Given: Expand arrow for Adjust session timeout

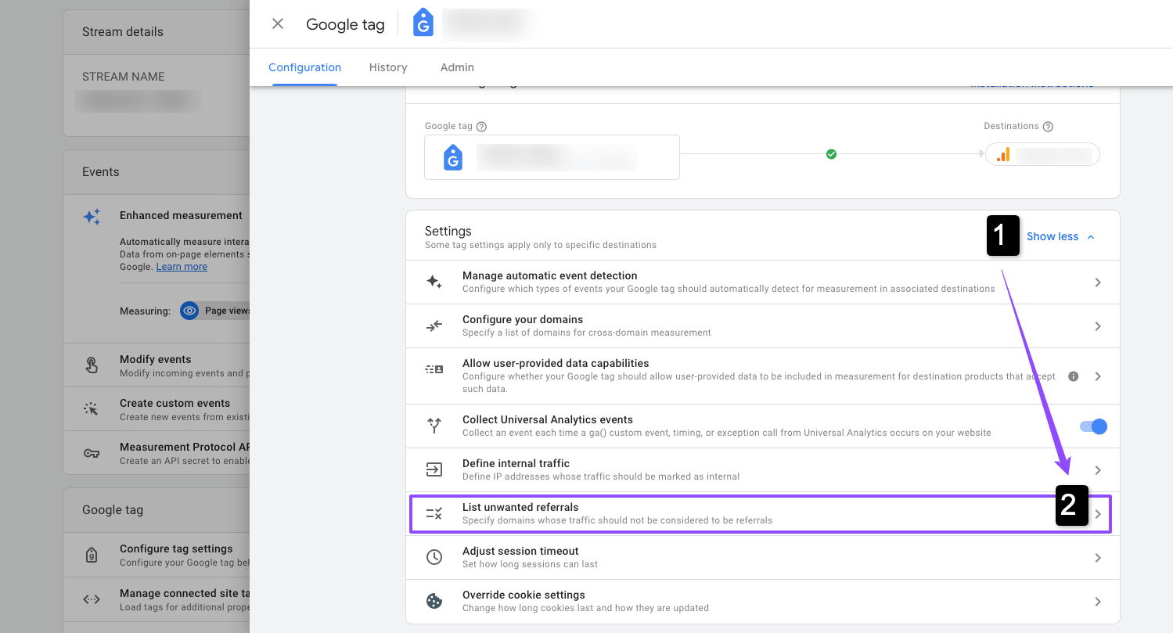Looking at the screenshot, I should pos(1098,558).
